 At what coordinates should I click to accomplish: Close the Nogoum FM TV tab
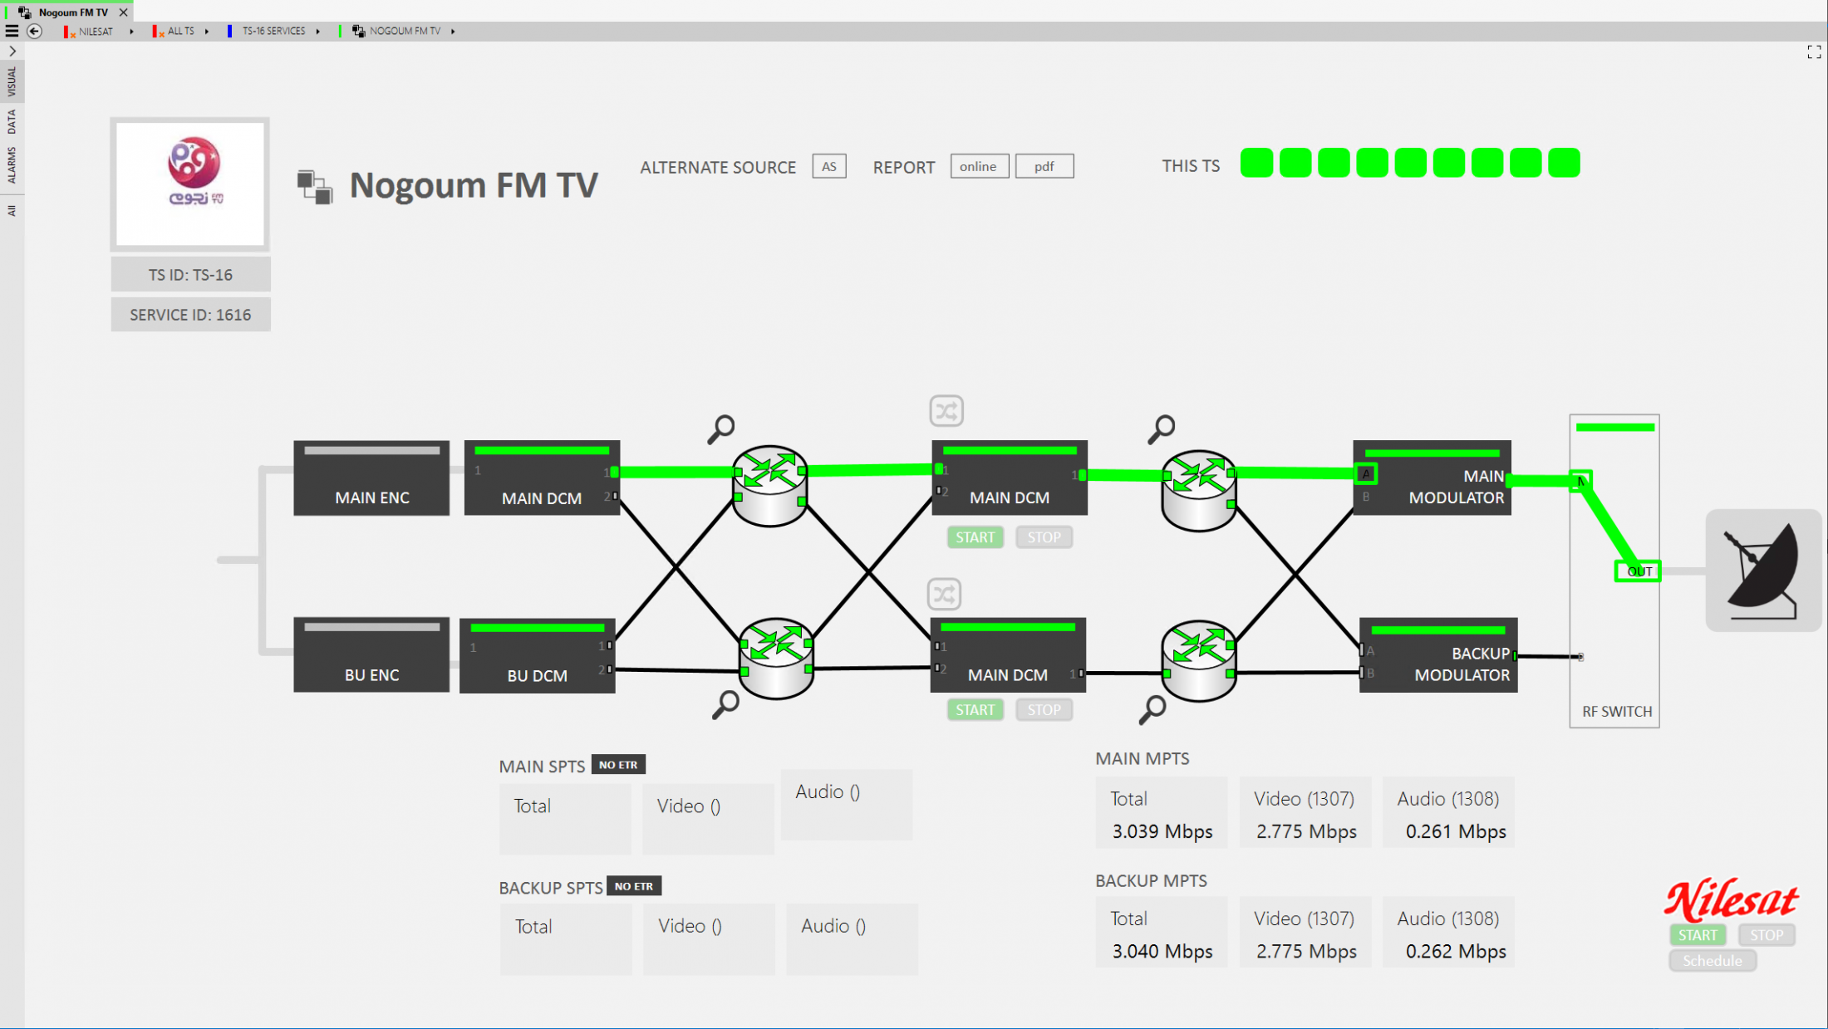(x=124, y=12)
